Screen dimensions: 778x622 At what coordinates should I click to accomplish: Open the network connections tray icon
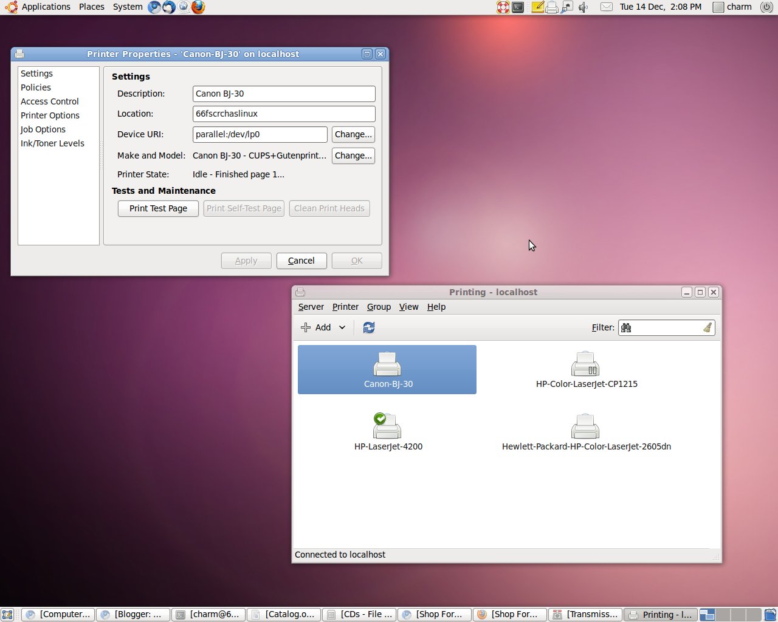point(567,7)
